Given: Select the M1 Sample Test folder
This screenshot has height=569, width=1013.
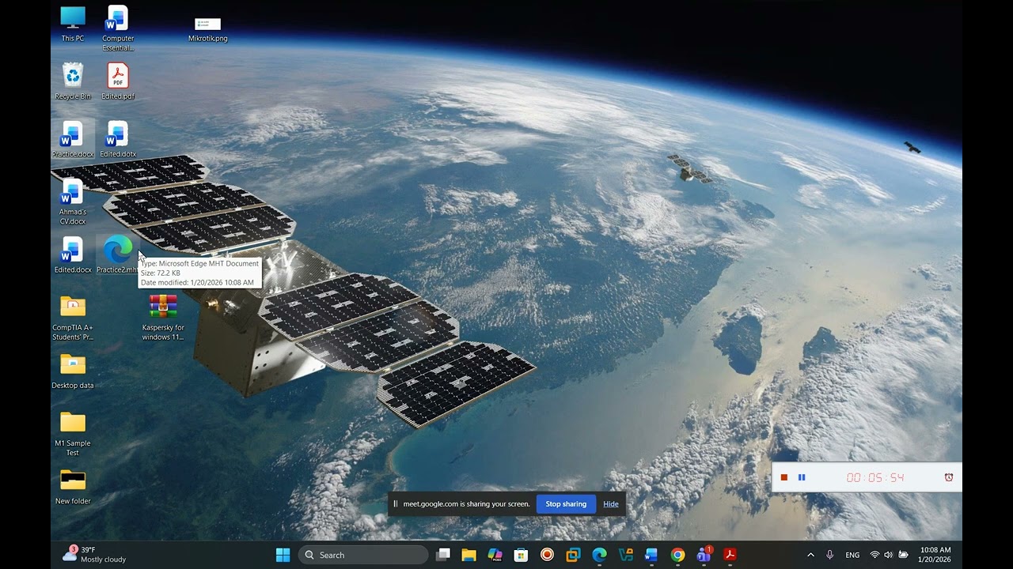Looking at the screenshot, I should [x=73, y=433].
